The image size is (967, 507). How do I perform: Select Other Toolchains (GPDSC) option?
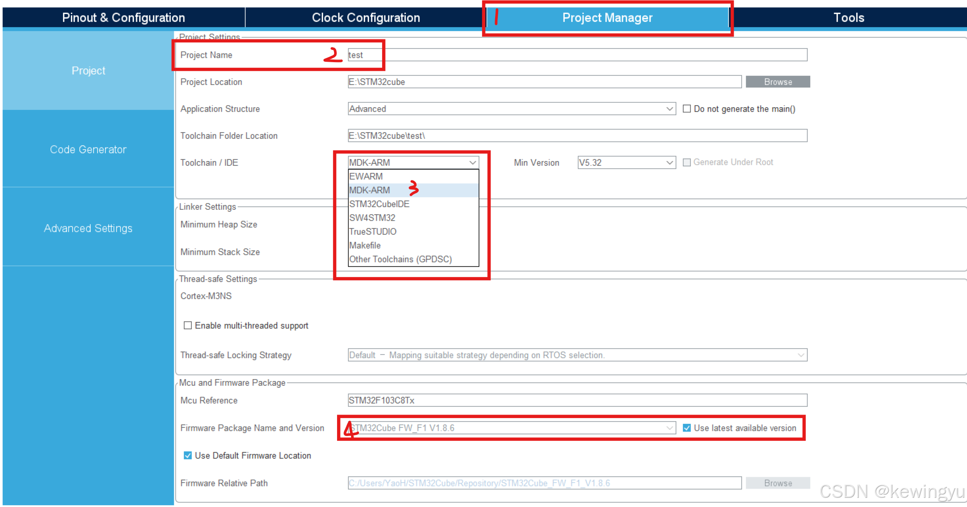400,259
